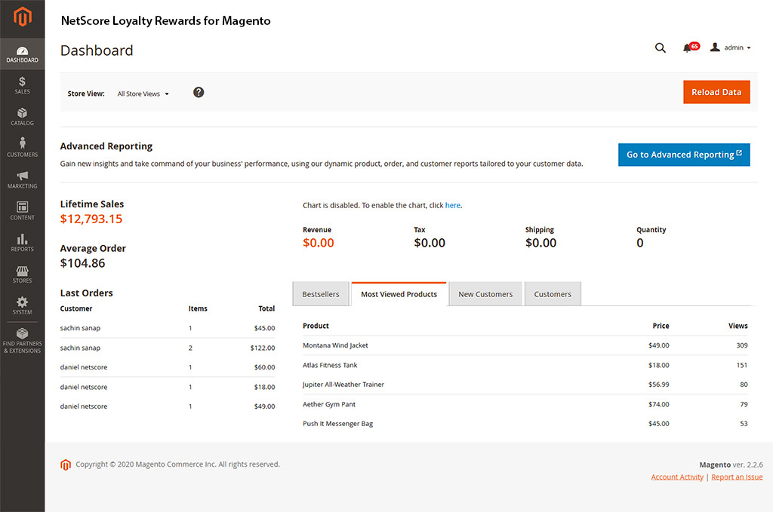The height and width of the screenshot is (512, 773).
Task: Click Go to Advanced Reporting button
Action: (683, 155)
